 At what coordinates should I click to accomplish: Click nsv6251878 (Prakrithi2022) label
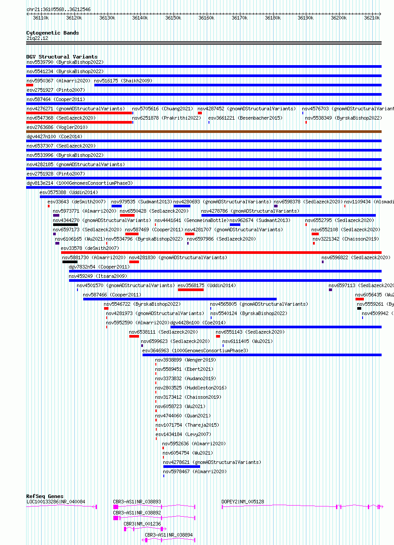point(167,118)
